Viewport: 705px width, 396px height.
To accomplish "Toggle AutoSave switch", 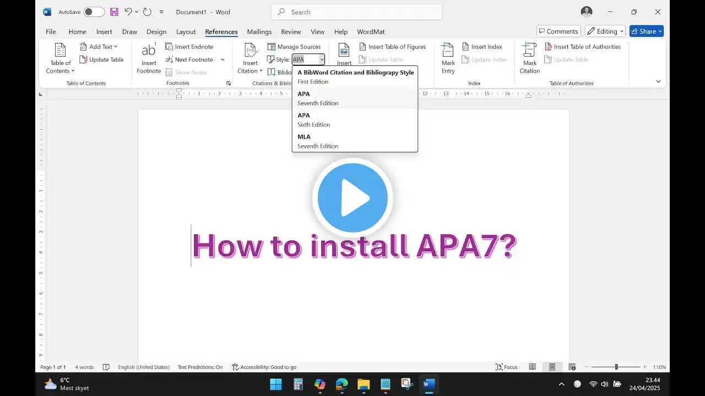I will coord(94,12).
